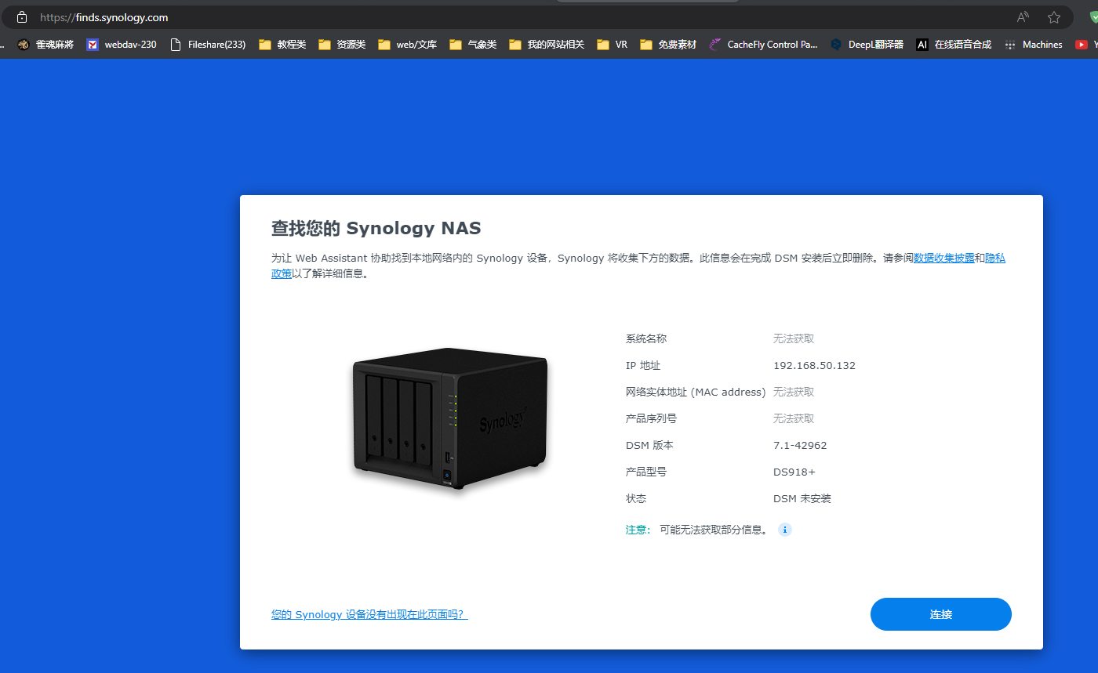The height and width of the screenshot is (673, 1098).
Task: Click the YouTube bookmark icon
Action: point(1082,45)
